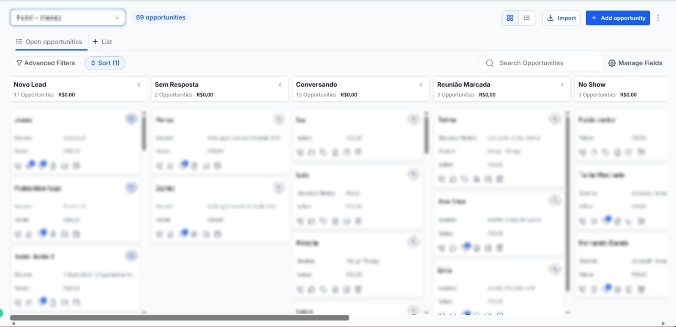Click the Conversando column vertical scrollbar
676x327 pixels.
tap(426, 135)
